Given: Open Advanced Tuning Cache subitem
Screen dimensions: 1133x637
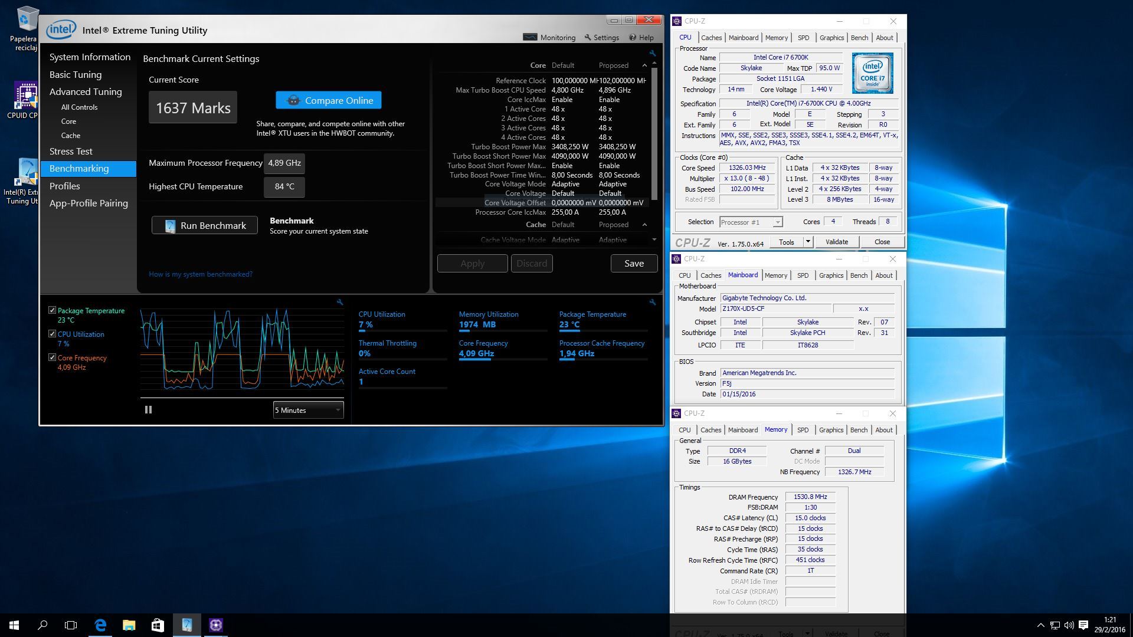Looking at the screenshot, I should coord(70,135).
